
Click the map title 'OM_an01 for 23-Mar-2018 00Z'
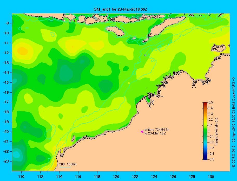tap(120, 9)
